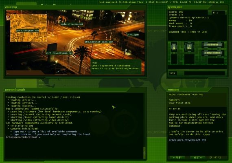
Task: Click the engine version text at top
Action: 161,2
